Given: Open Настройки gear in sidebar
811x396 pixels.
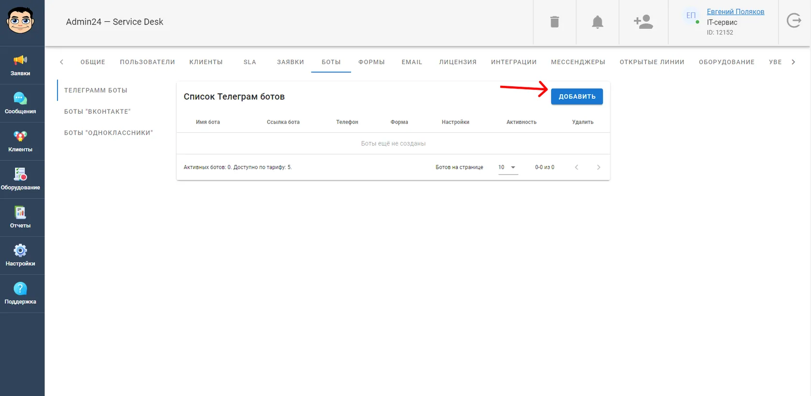Looking at the screenshot, I should click(20, 256).
